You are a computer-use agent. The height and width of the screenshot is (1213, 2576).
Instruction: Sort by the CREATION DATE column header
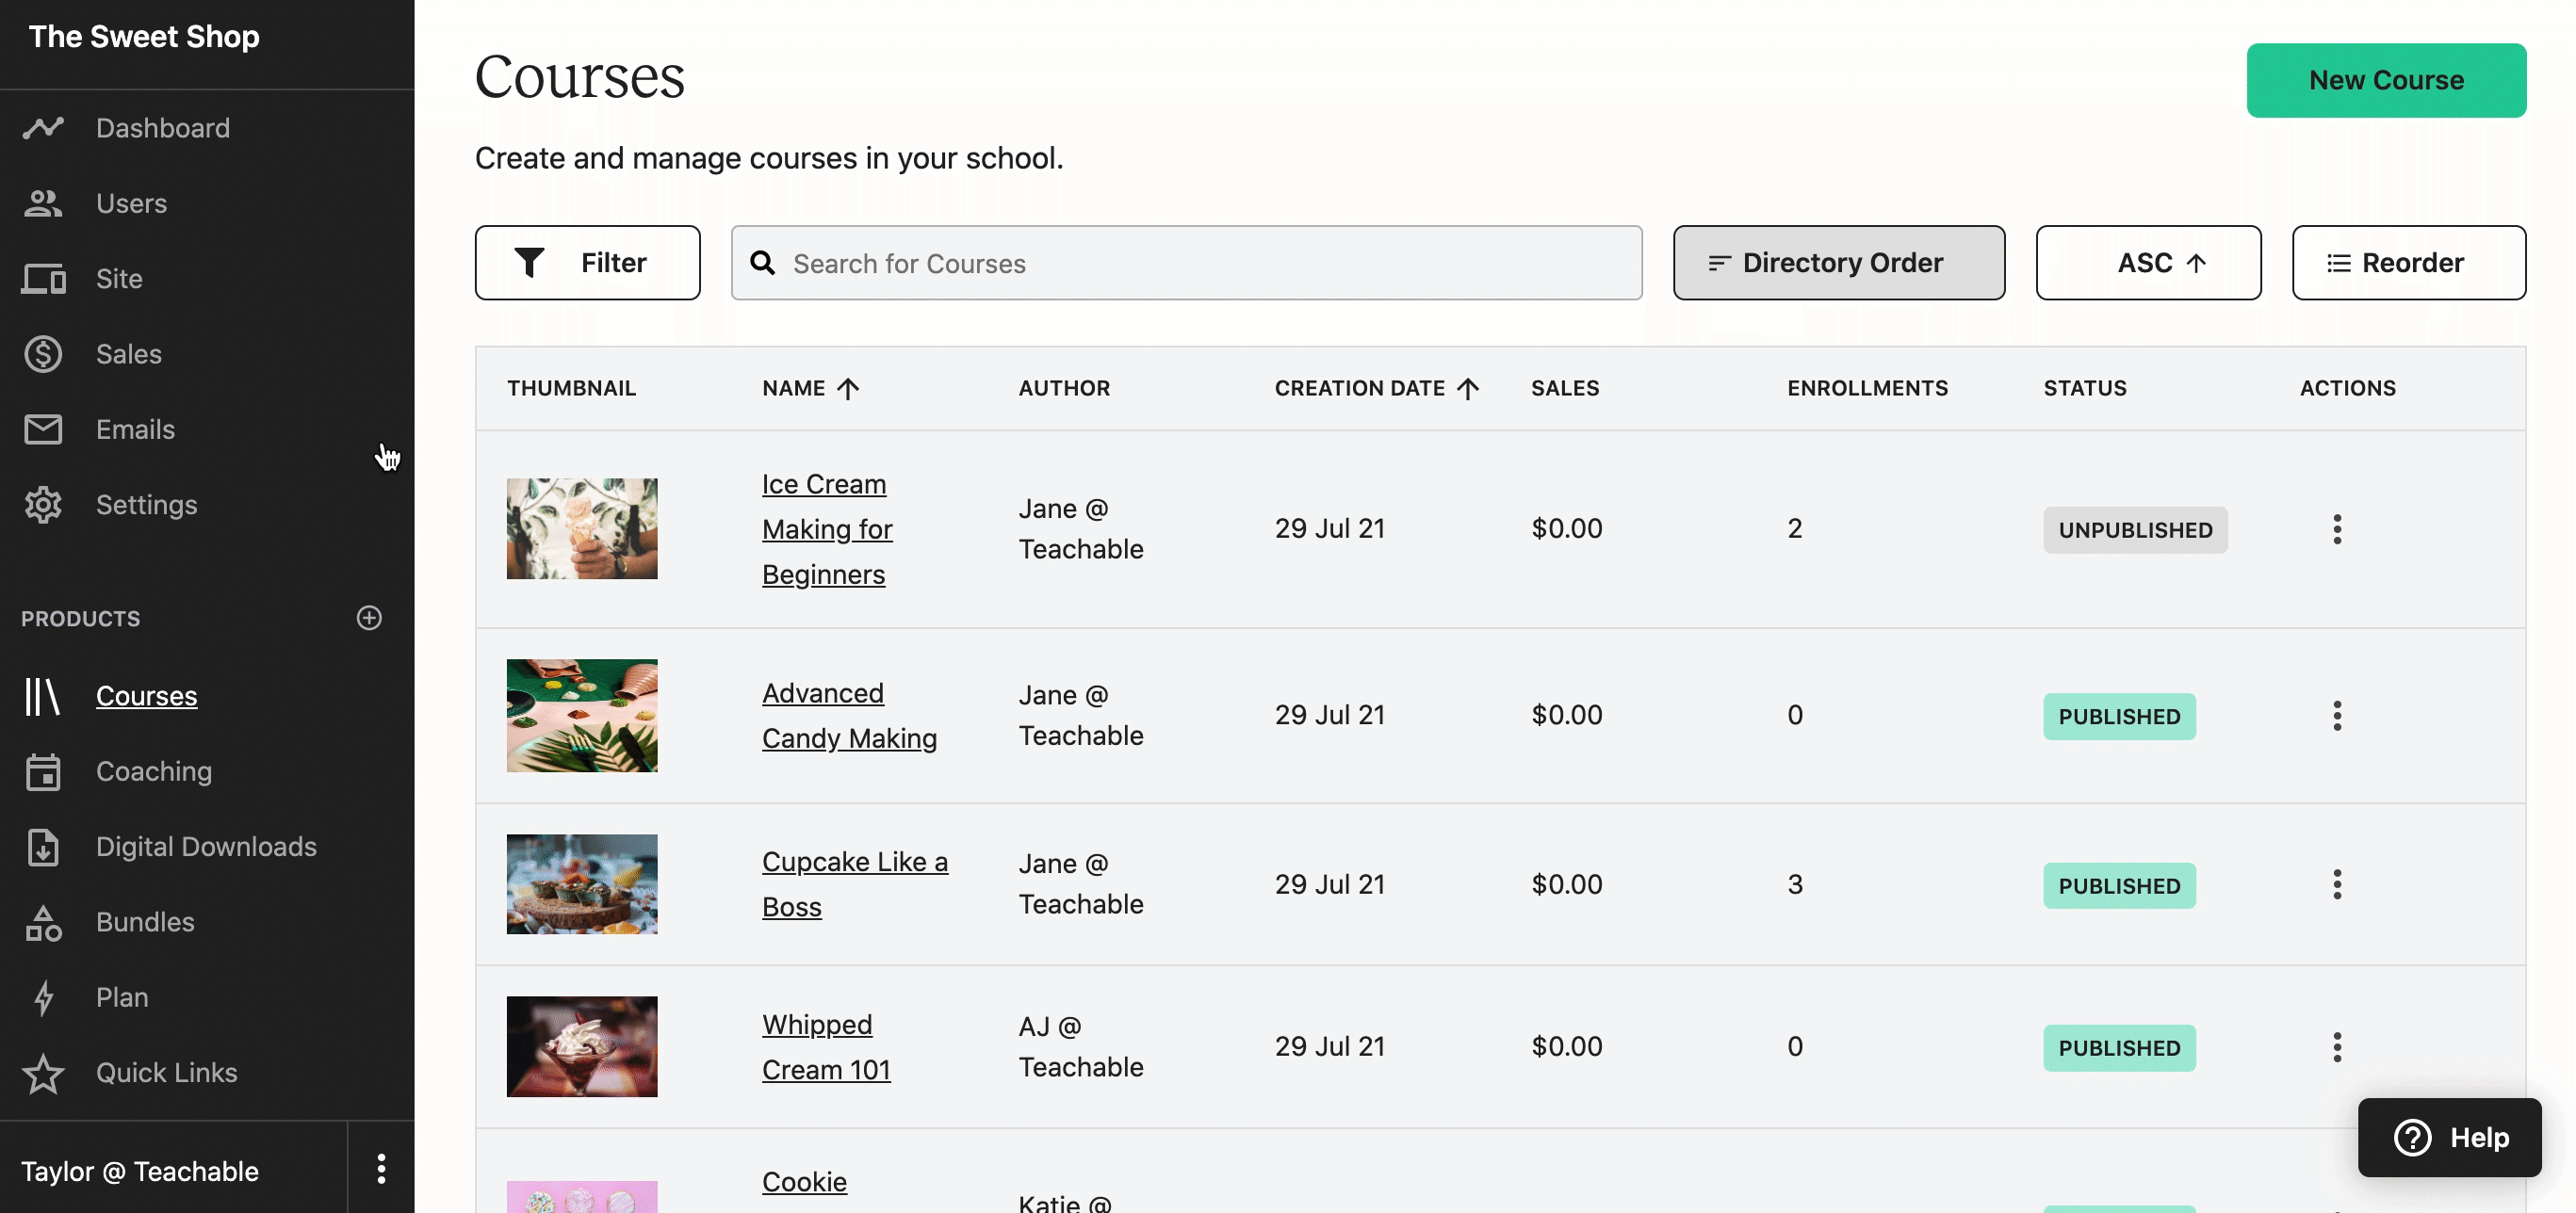(x=1377, y=388)
